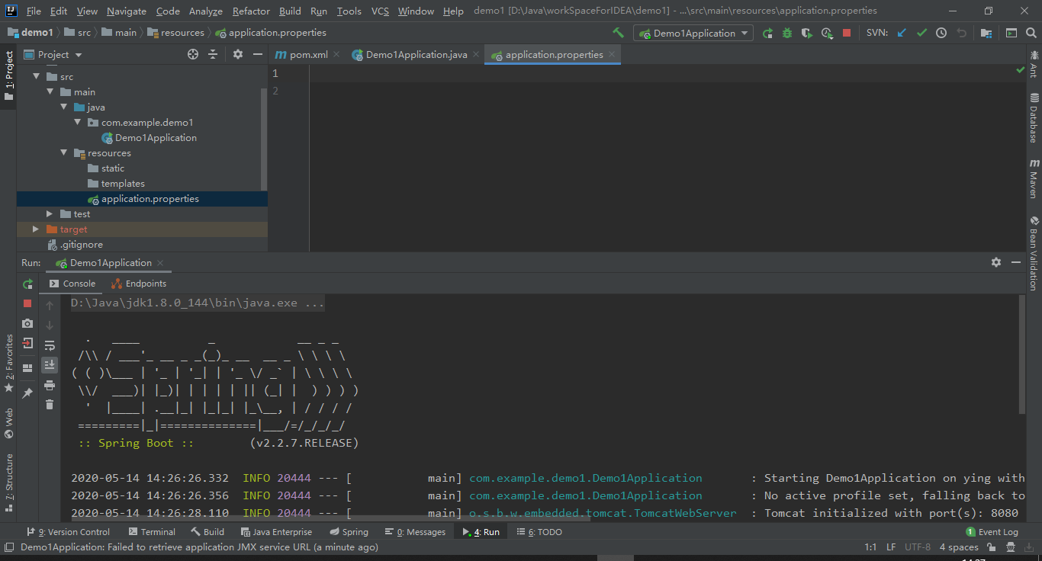This screenshot has width=1042, height=561.
Task: Click the Build Project hammer icon
Action: 618,33
